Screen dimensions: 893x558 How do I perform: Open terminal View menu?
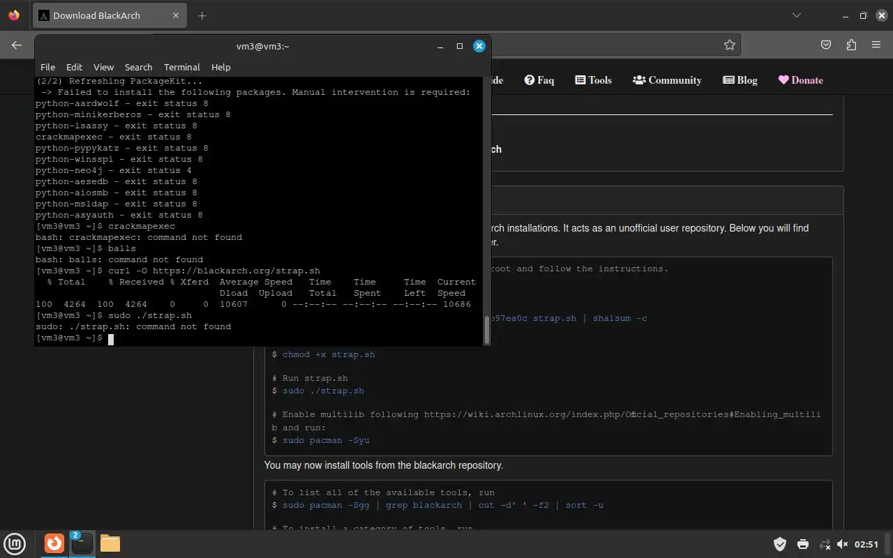point(103,67)
